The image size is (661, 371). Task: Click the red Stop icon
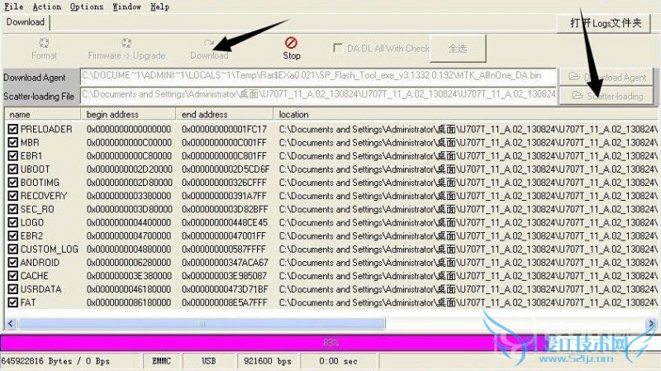[x=292, y=43]
